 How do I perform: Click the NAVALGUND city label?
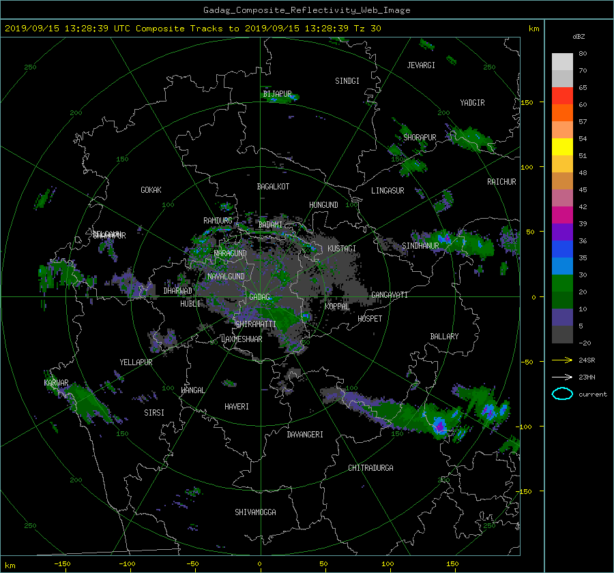(226, 277)
